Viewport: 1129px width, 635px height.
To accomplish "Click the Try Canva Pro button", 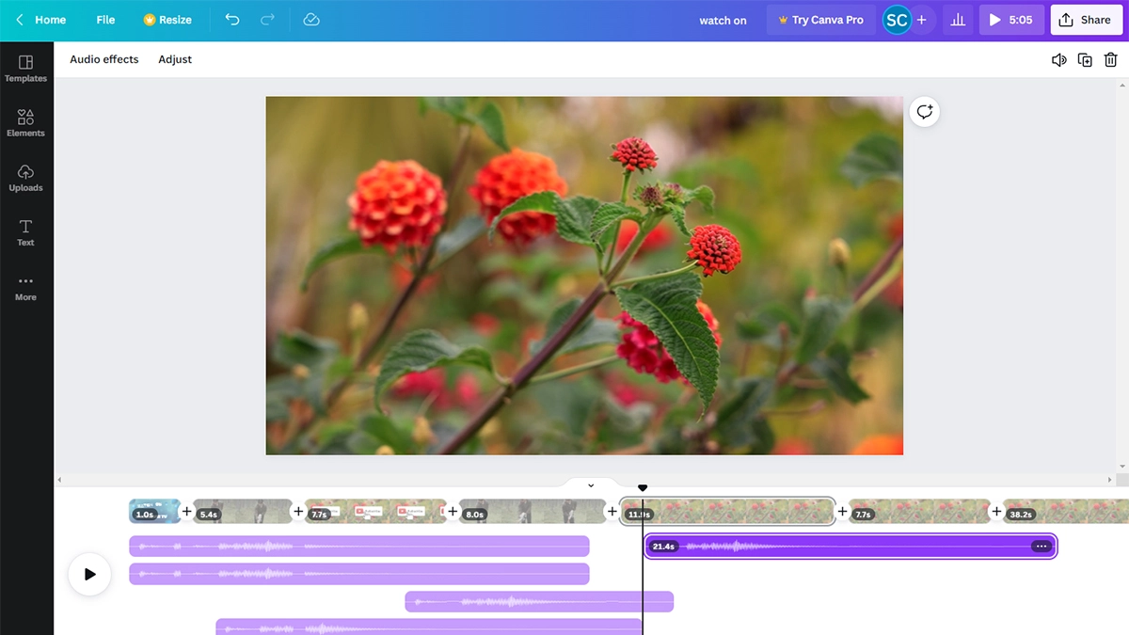I will coord(820,20).
